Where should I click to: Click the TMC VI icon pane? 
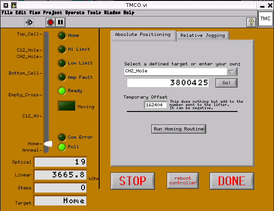click(x=265, y=19)
